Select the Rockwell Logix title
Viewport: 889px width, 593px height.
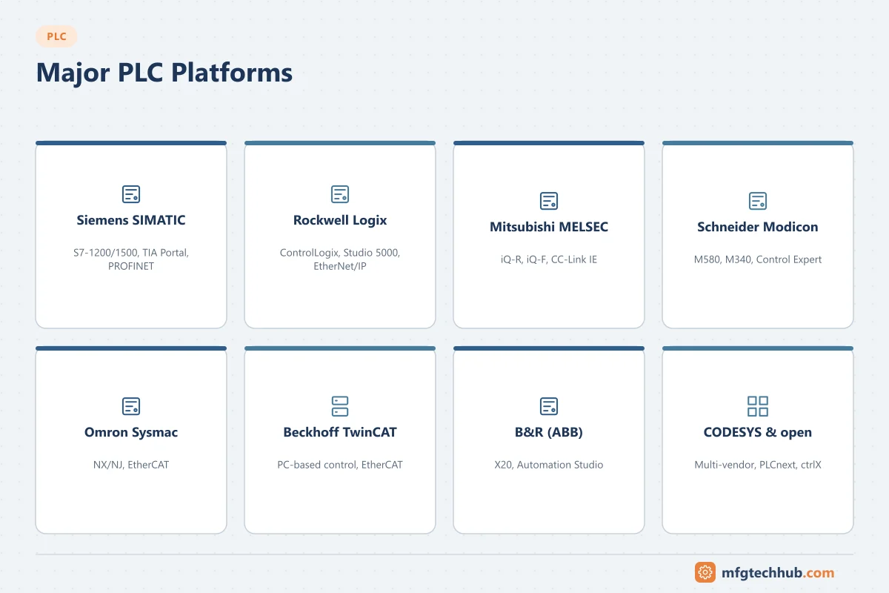click(340, 220)
